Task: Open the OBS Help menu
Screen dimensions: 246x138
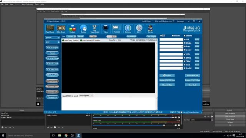Action: pyautogui.click(x=42, y=4)
